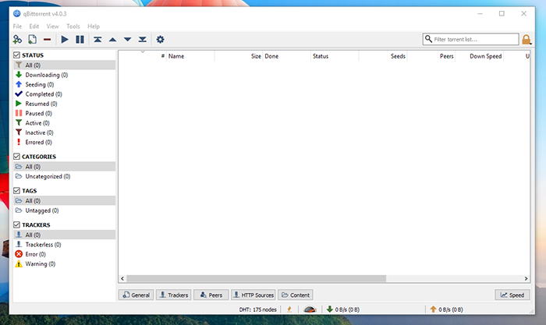Add torrent file from toolbar
The width and height of the screenshot is (546, 325).
(33, 39)
